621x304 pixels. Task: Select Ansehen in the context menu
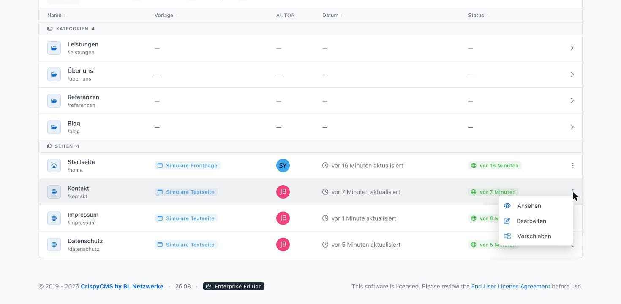(x=536, y=206)
